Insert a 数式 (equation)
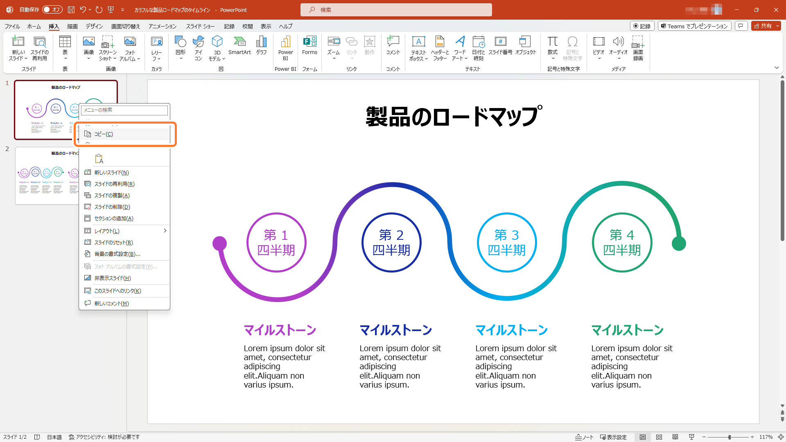Image resolution: width=786 pixels, height=442 pixels. (553, 46)
